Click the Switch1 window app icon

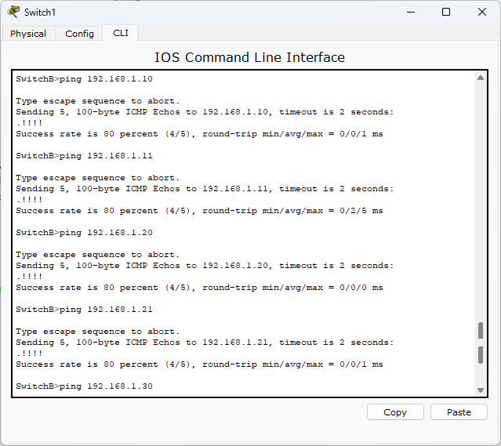pos(14,12)
